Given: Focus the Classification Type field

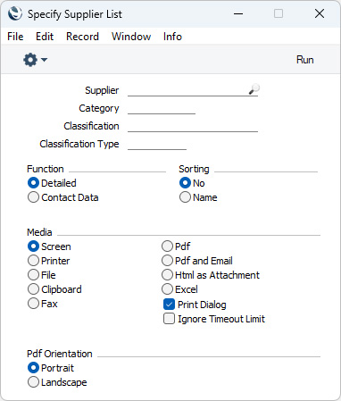Looking at the screenshot, I should click(x=157, y=144).
